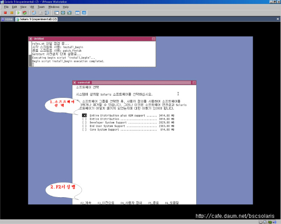
Task: Click the '814.00 MB' size value
Action: coord(167,129)
